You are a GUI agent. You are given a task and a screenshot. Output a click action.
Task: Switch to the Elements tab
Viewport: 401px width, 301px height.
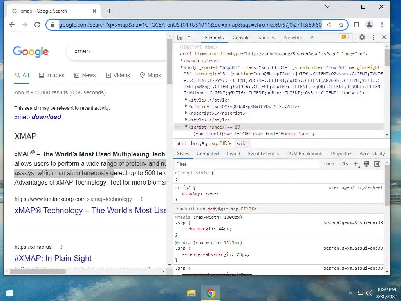214,38
